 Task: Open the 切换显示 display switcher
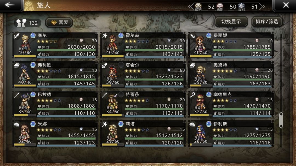(x=231, y=22)
